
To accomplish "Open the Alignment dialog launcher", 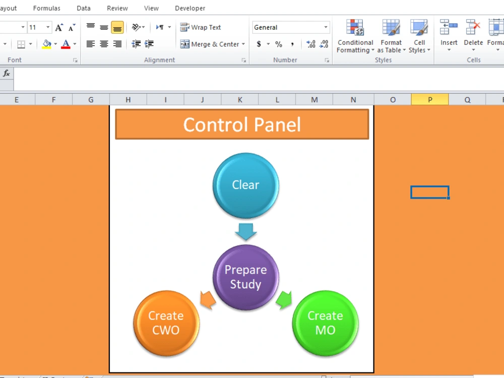I will tap(244, 60).
